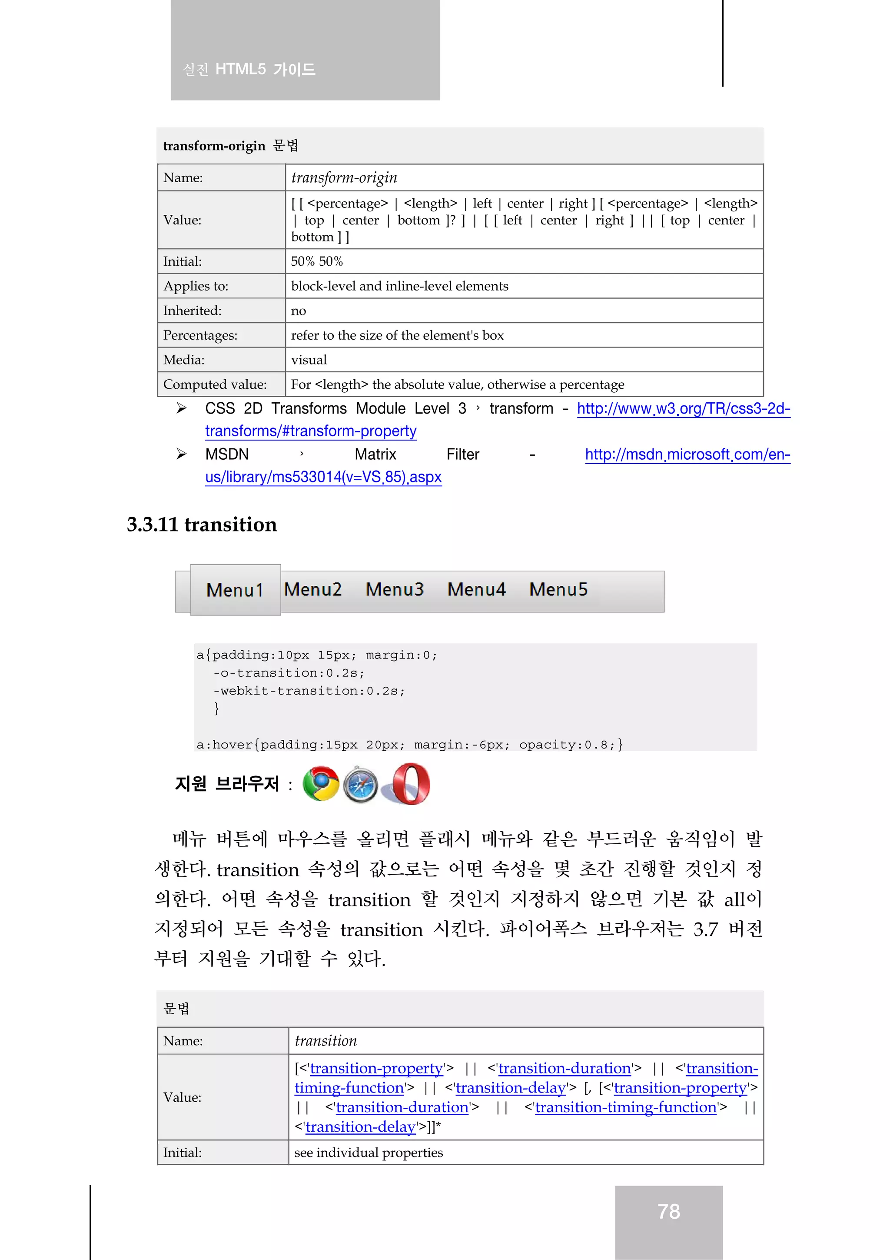Click the last transition-delay link
This screenshot has height=1260, width=890.
pos(360,1126)
